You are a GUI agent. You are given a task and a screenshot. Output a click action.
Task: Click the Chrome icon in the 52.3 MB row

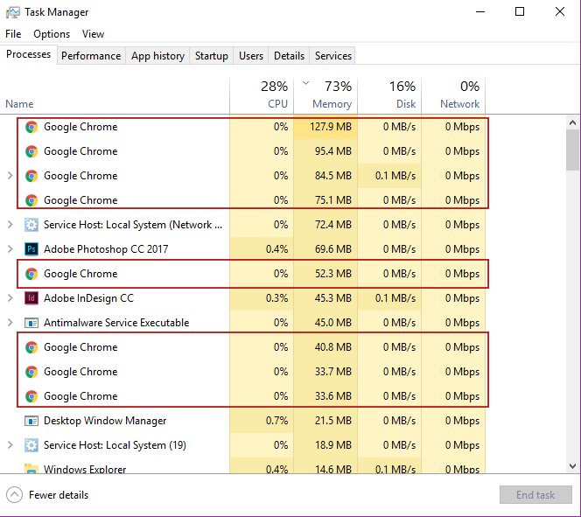(31, 274)
